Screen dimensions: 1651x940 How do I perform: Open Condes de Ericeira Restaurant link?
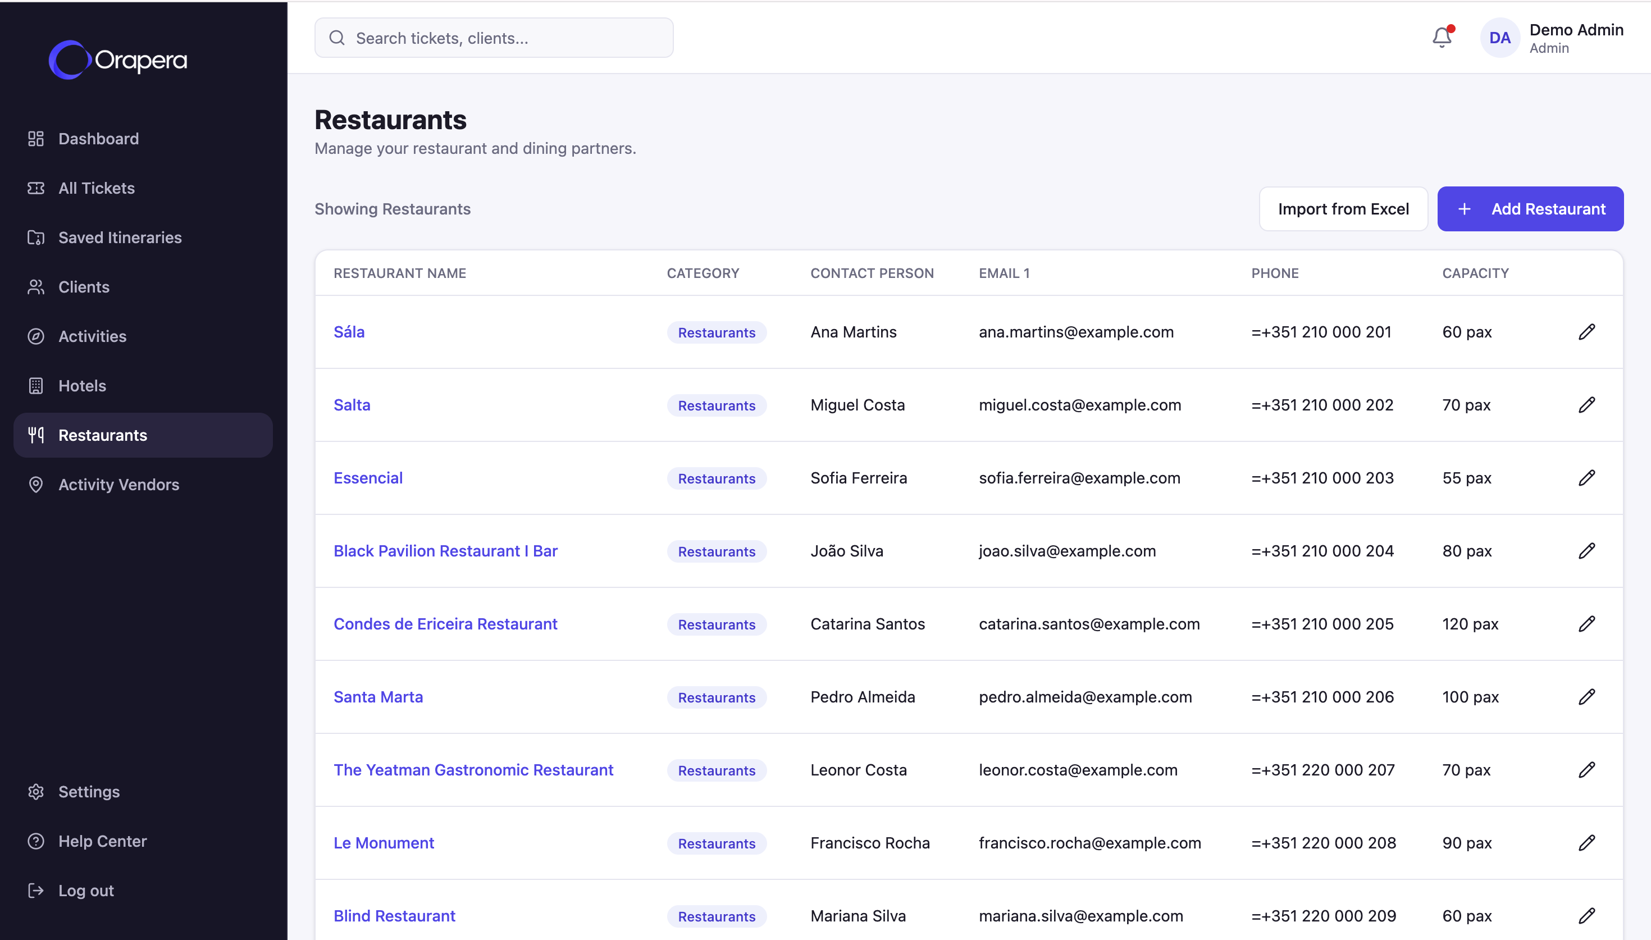coord(445,624)
